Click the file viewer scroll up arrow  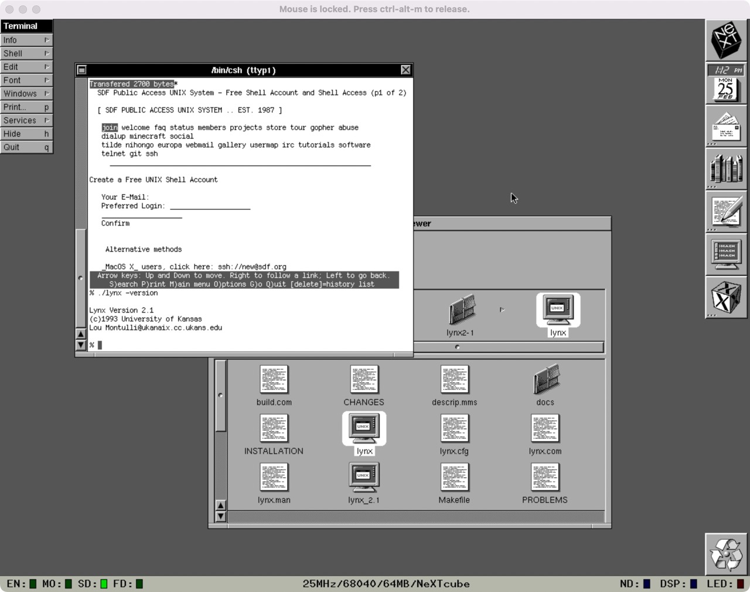[x=220, y=505]
